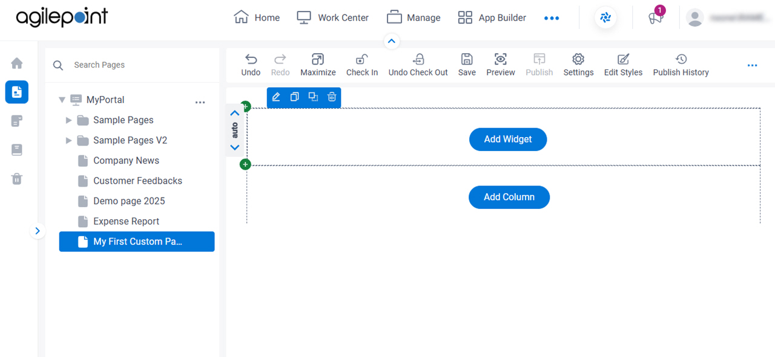Copy the selected row

click(295, 97)
